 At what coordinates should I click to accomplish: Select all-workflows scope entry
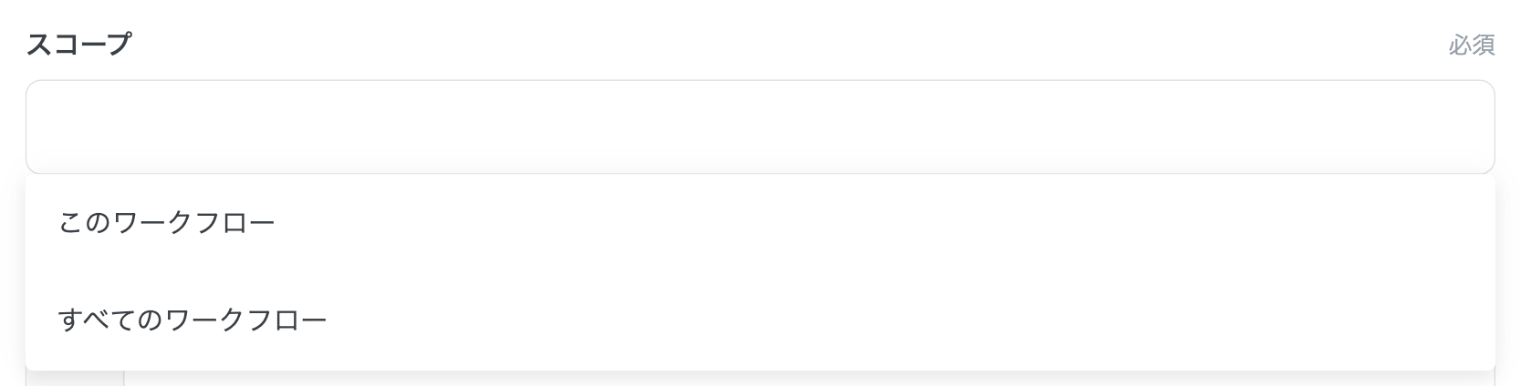click(193, 320)
